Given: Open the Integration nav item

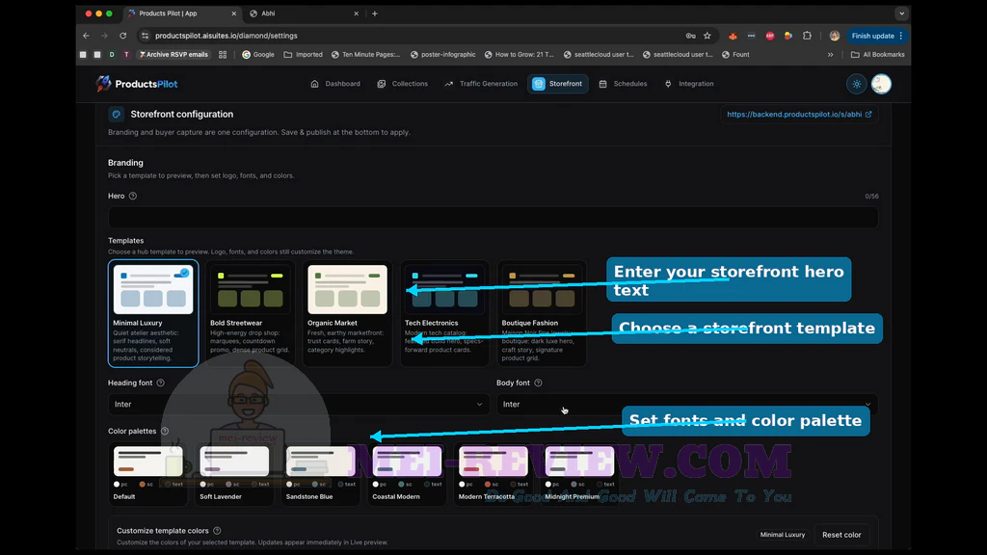Looking at the screenshot, I should coord(689,84).
